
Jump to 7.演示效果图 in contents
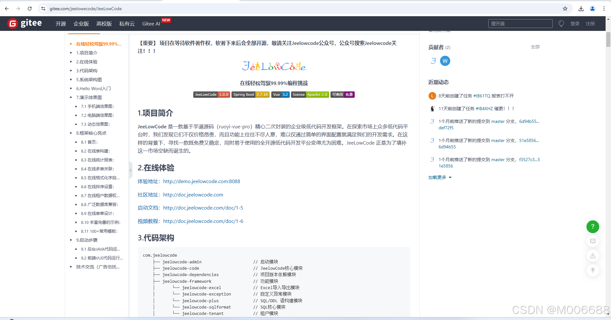[x=89, y=97]
